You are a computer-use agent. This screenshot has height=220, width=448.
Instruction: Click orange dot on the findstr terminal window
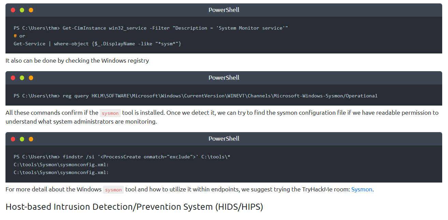pos(31,139)
